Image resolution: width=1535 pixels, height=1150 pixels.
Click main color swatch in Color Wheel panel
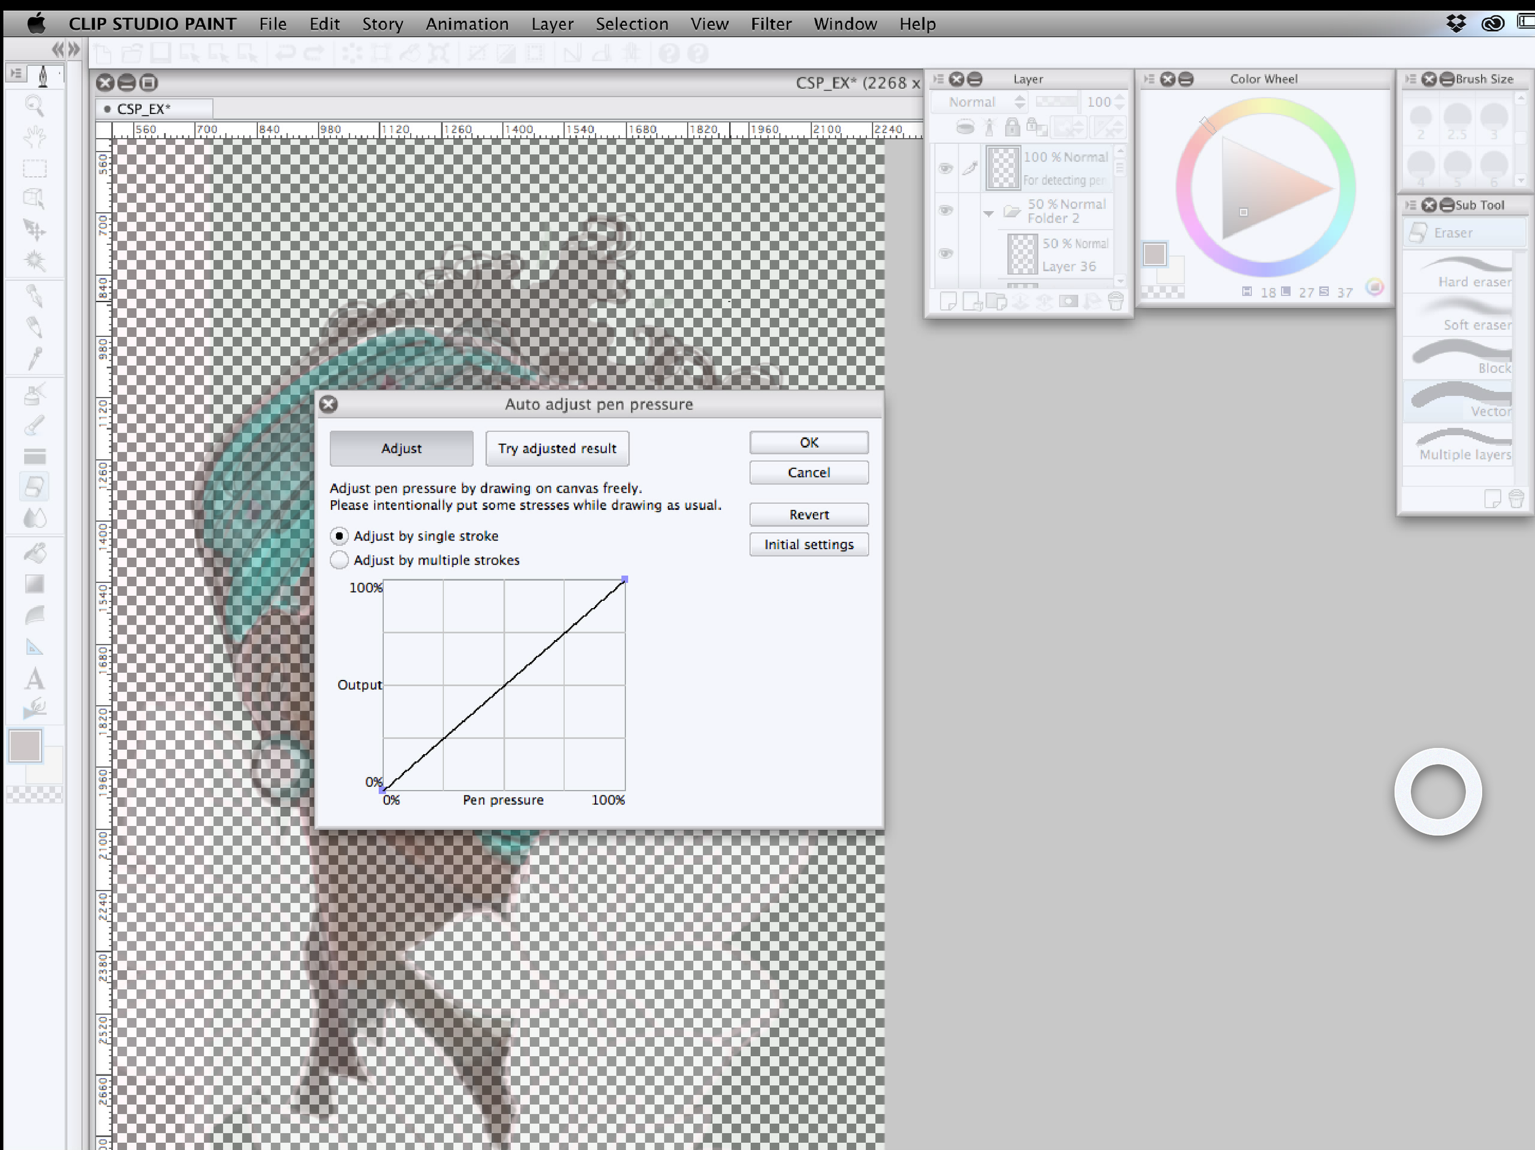pyautogui.click(x=1155, y=254)
